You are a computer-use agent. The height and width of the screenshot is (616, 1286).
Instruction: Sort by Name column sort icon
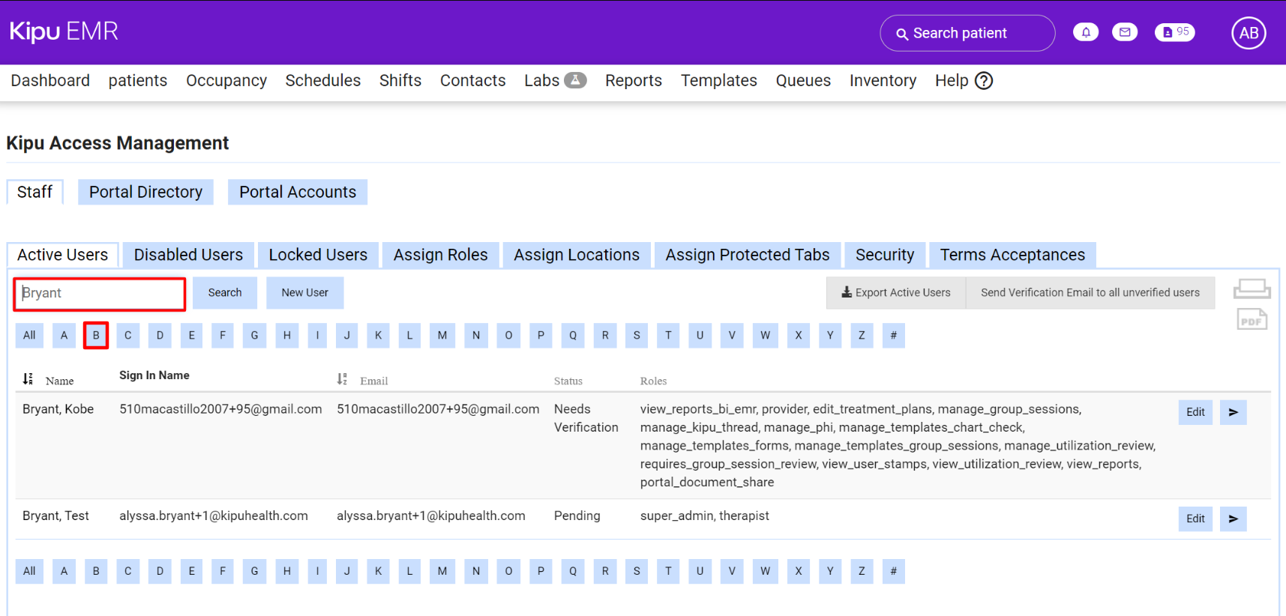(x=28, y=379)
